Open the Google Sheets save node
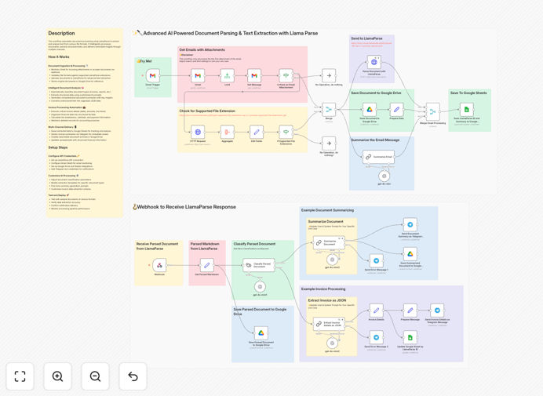 (466, 109)
